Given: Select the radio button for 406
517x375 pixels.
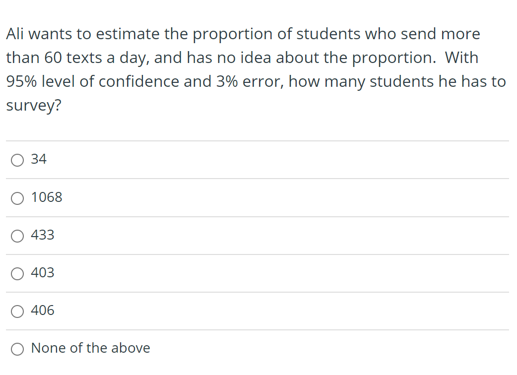Looking at the screenshot, I should [x=17, y=311].
